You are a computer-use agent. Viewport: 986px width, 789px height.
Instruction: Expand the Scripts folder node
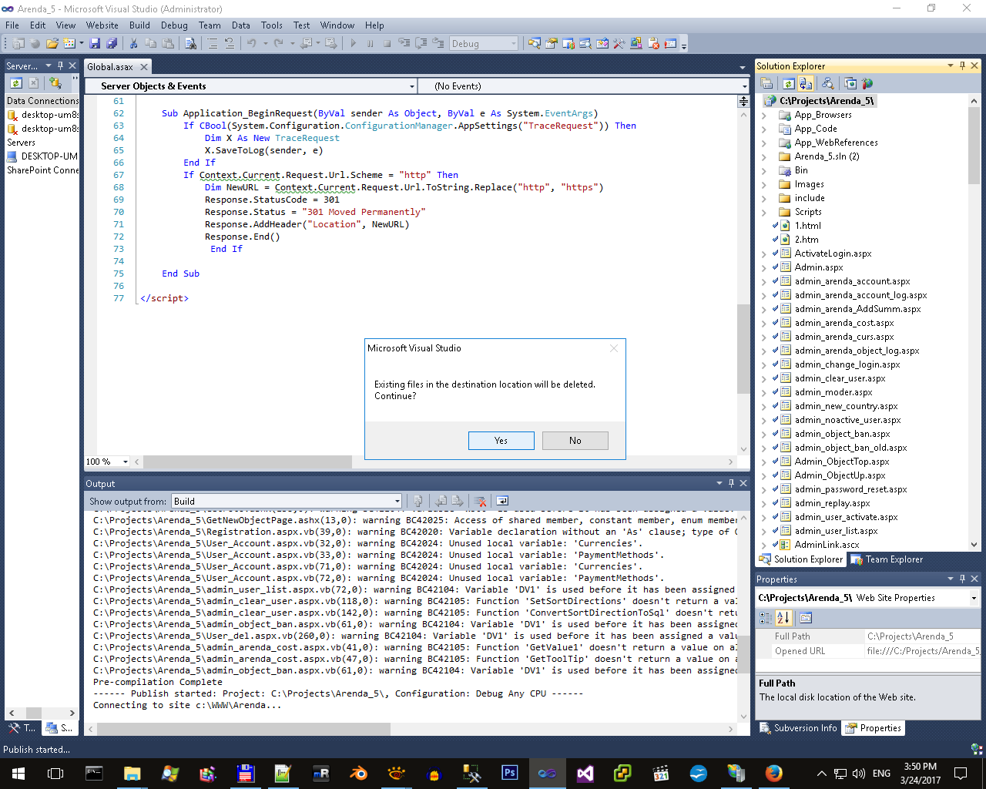pyautogui.click(x=764, y=212)
